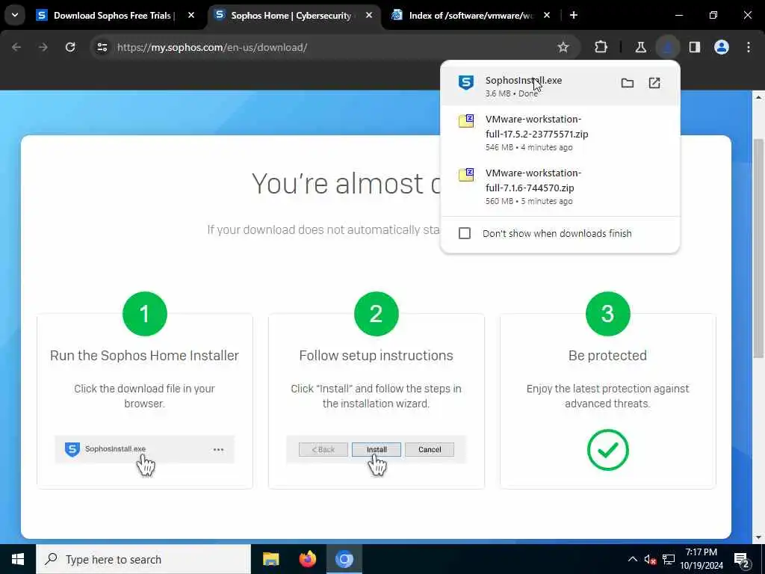Reload the current page

[70, 47]
